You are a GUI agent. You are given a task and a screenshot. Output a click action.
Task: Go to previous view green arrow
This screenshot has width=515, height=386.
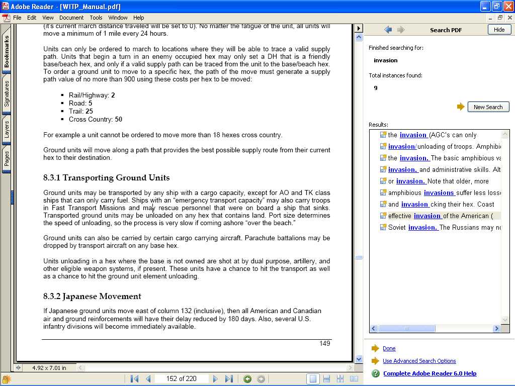point(247,379)
